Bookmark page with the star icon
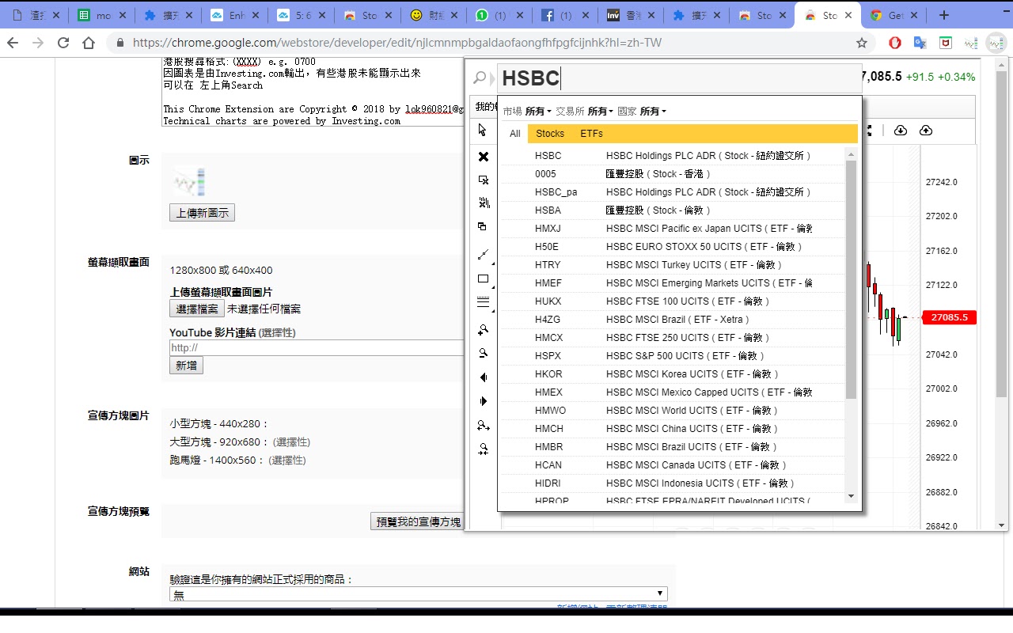The width and height of the screenshot is (1013, 633). [862, 43]
